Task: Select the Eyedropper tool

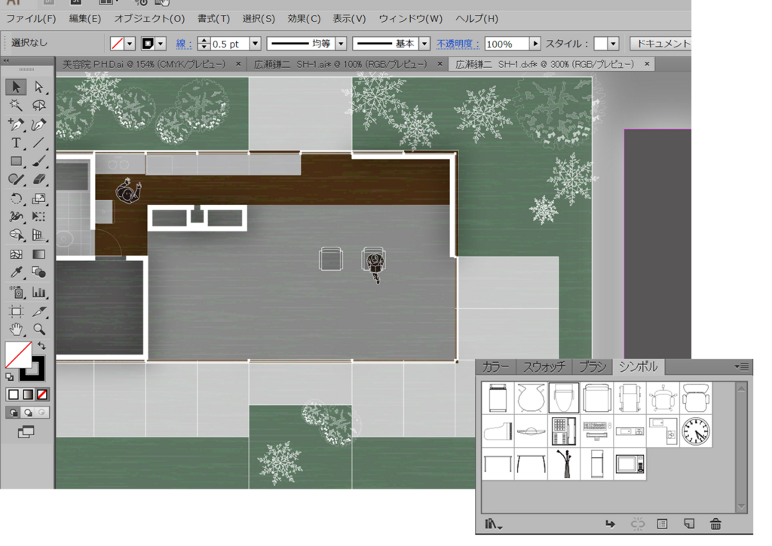Action: point(16,272)
